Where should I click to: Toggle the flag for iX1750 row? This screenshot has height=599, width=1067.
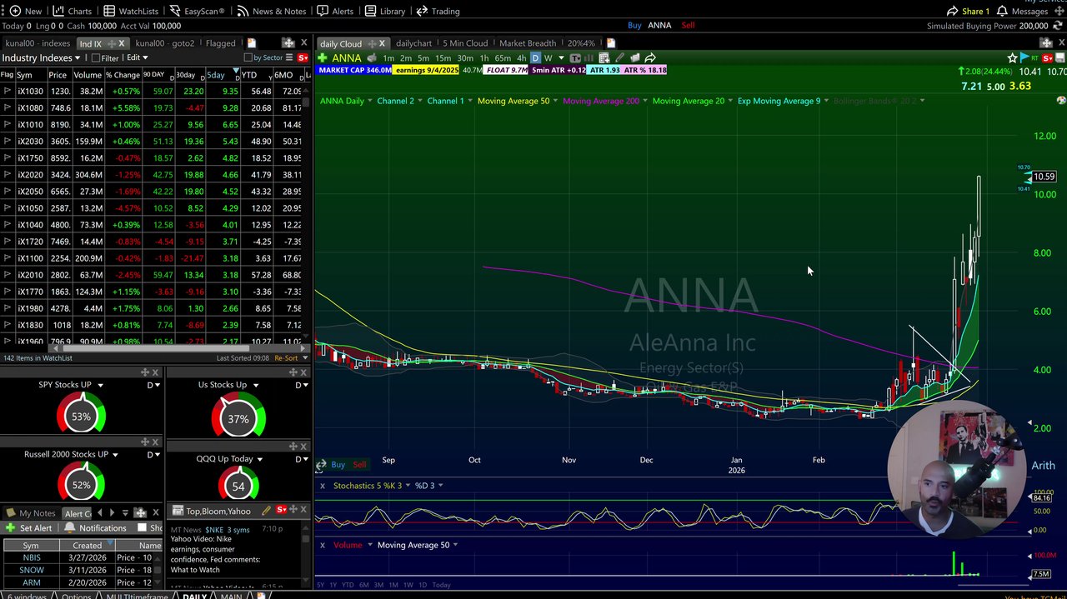[8, 157]
